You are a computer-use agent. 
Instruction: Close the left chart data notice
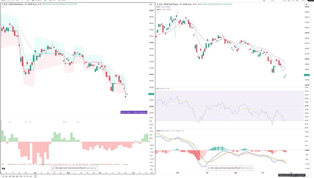(95, 168)
